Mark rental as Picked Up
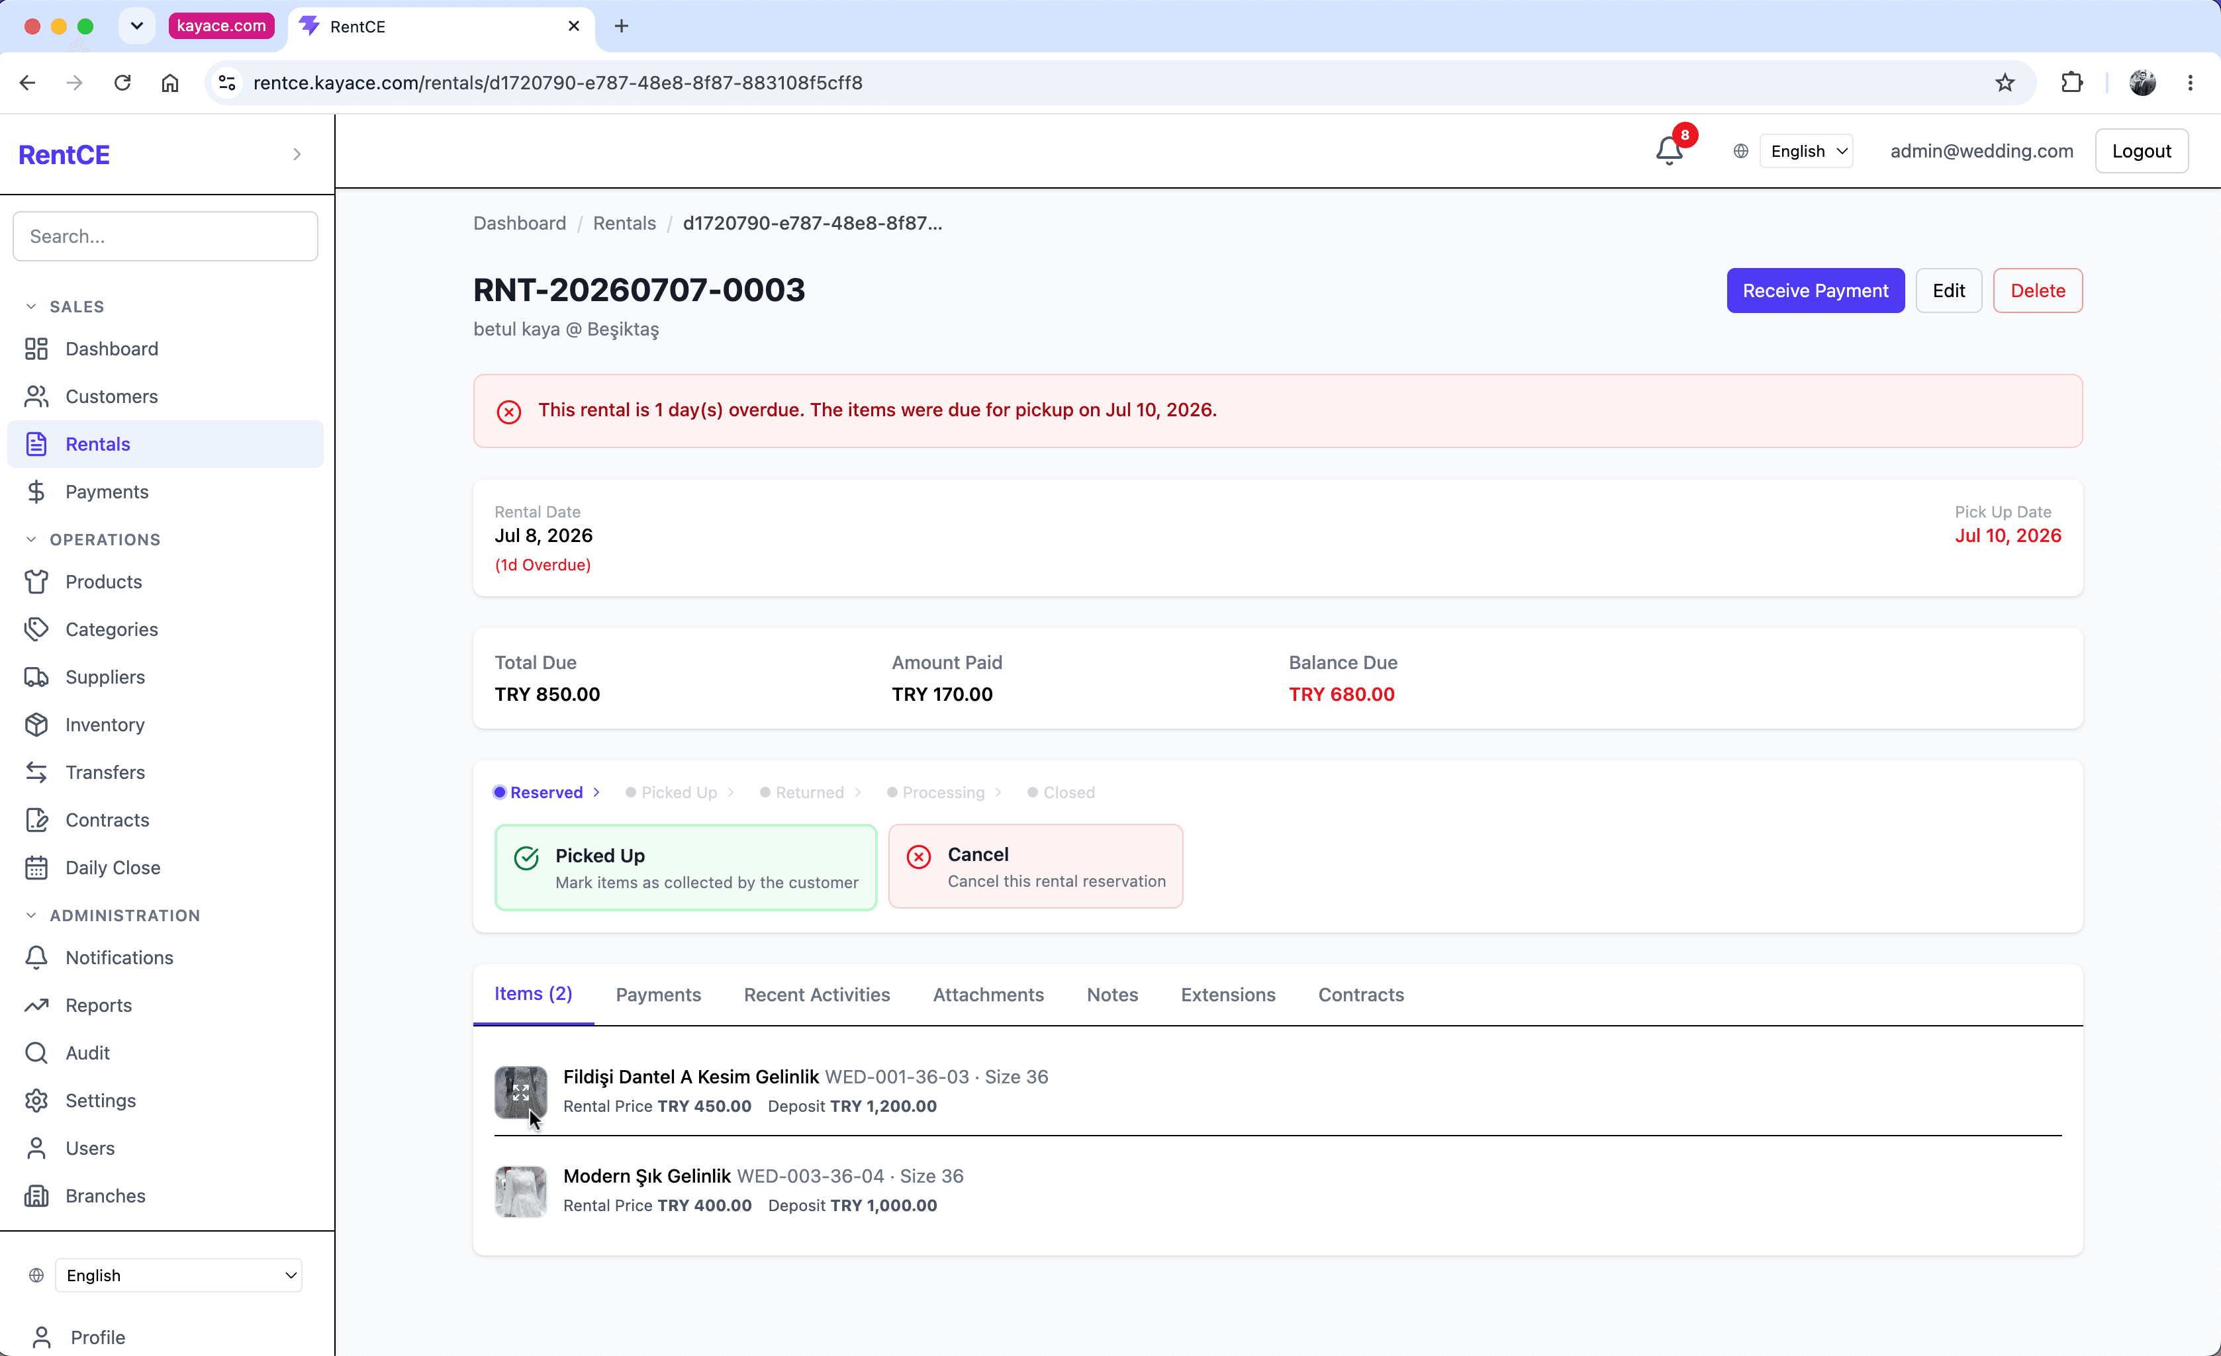The width and height of the screenshot is (2221, 1356). (686, 868)
